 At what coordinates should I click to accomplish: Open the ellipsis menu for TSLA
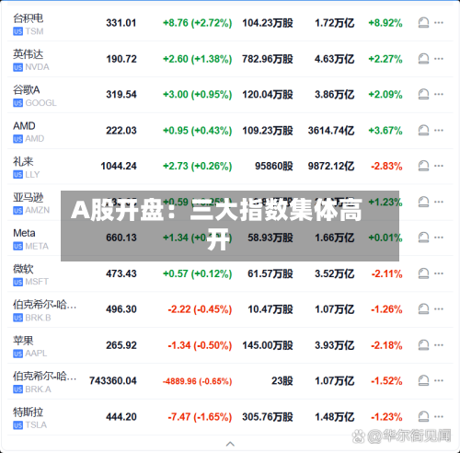pyautogui.click(x=439, y=416)
